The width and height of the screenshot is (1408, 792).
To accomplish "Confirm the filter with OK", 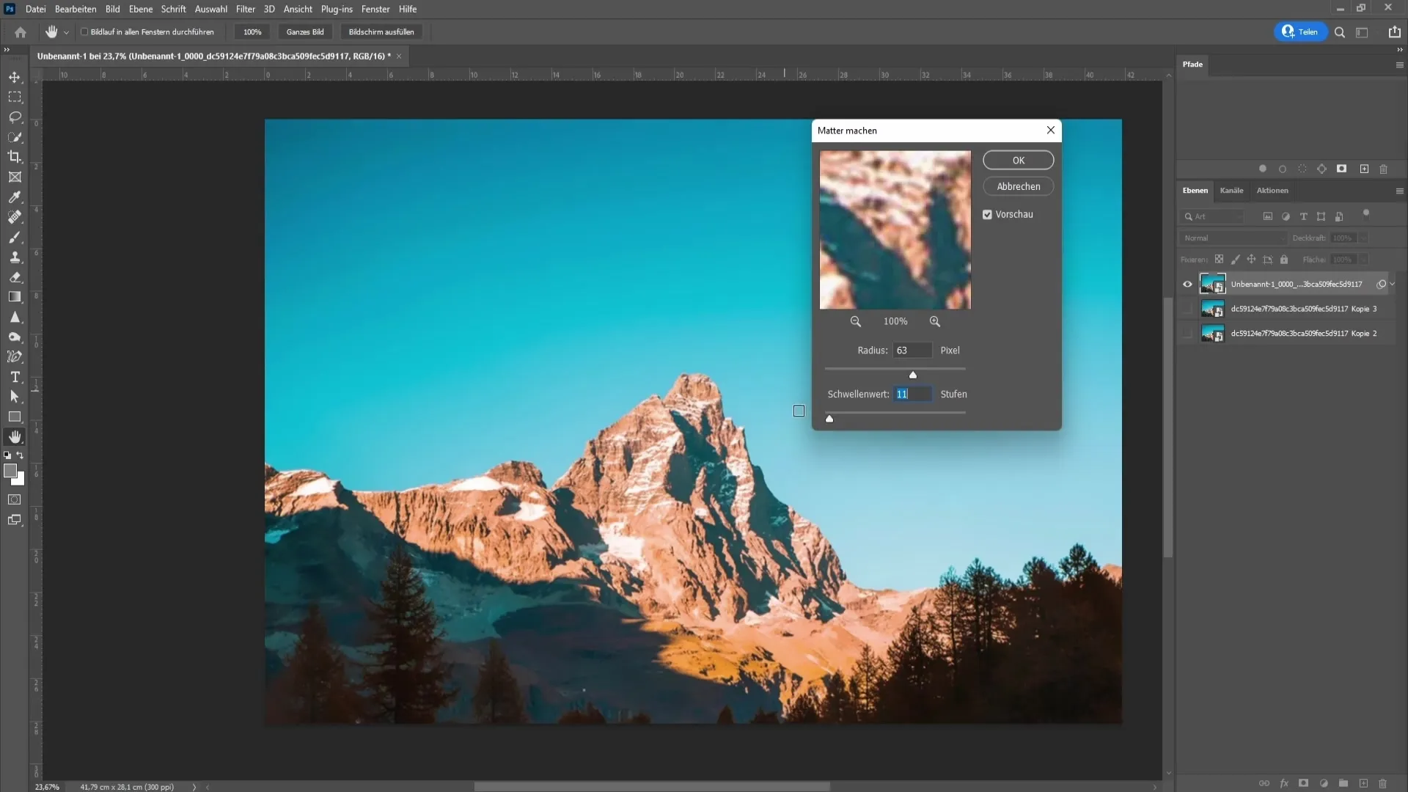I will click(1018, 161).
